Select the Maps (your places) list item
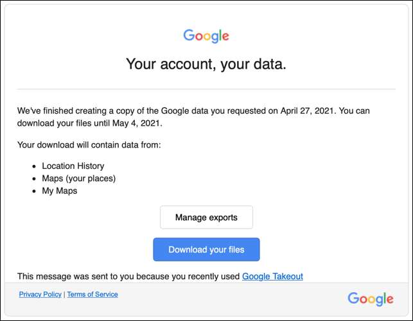The width and height of the screenshot is (413, 321). 78,178
